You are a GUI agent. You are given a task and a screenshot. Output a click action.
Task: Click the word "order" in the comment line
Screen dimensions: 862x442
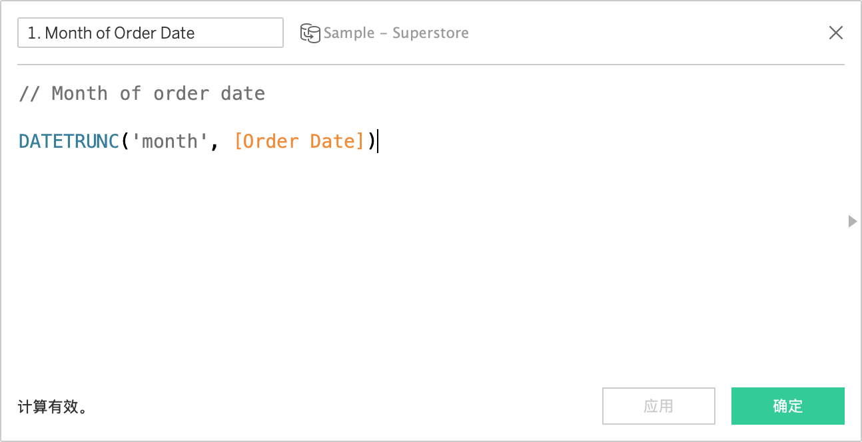[x=181, y=94]
